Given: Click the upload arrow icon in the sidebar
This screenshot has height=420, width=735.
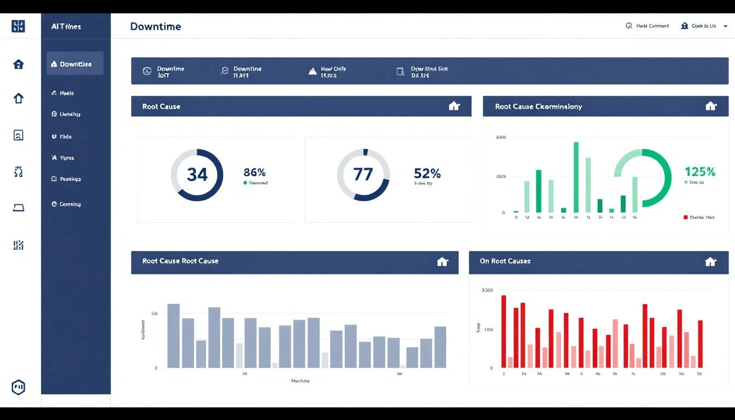Looking at the screenshot, I should click(x=19, y=98).
